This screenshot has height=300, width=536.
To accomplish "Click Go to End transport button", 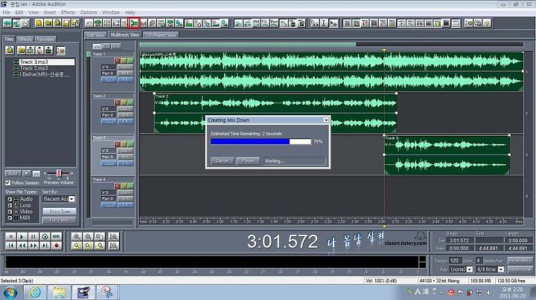I will [45, 246].
